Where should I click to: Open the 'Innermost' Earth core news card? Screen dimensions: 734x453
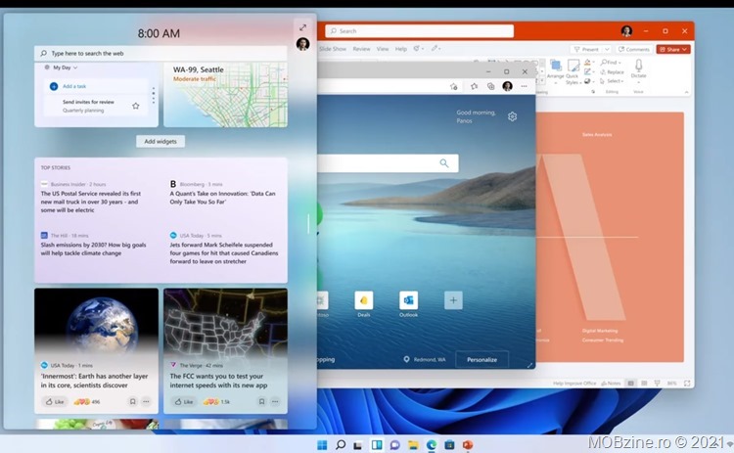(96, 351)
